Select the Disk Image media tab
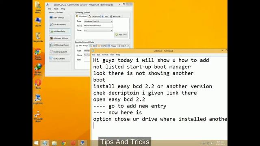The height and width of the screenshot is (146, 260). [82, 46]
